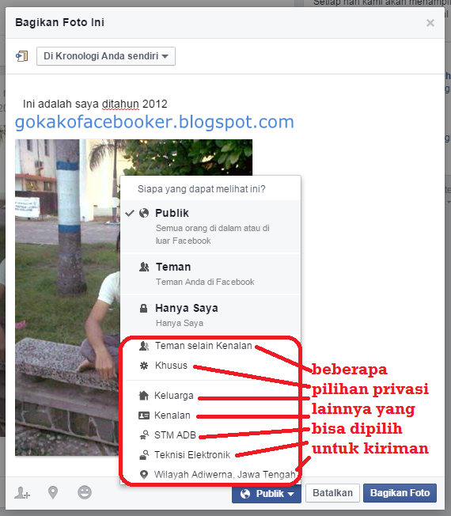Click the gear icon next to Khusus
Screen dimensions: 451x516
coord(144,366)
